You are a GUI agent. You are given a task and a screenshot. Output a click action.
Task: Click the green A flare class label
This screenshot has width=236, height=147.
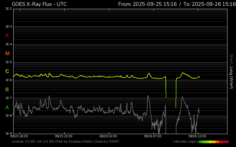(x=7, y=107)
